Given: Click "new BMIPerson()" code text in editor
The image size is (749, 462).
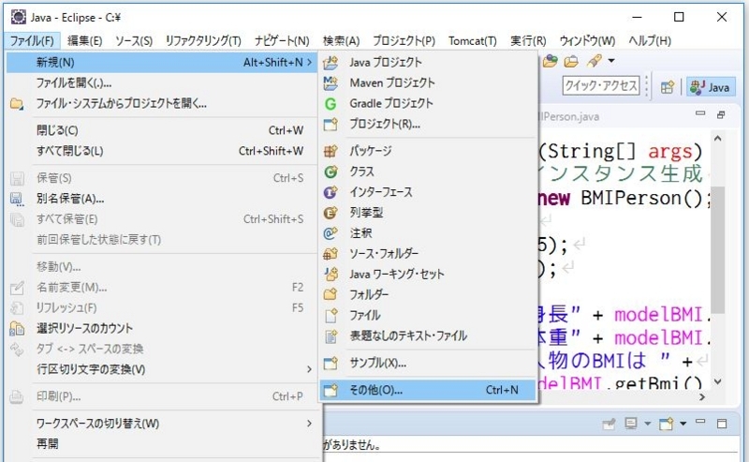Looking at the screenshot, I should tap(621, 198).
